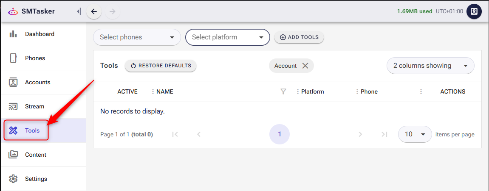Open the user profile avatar icon
The image size is (489, 191).
click(474, 11)
